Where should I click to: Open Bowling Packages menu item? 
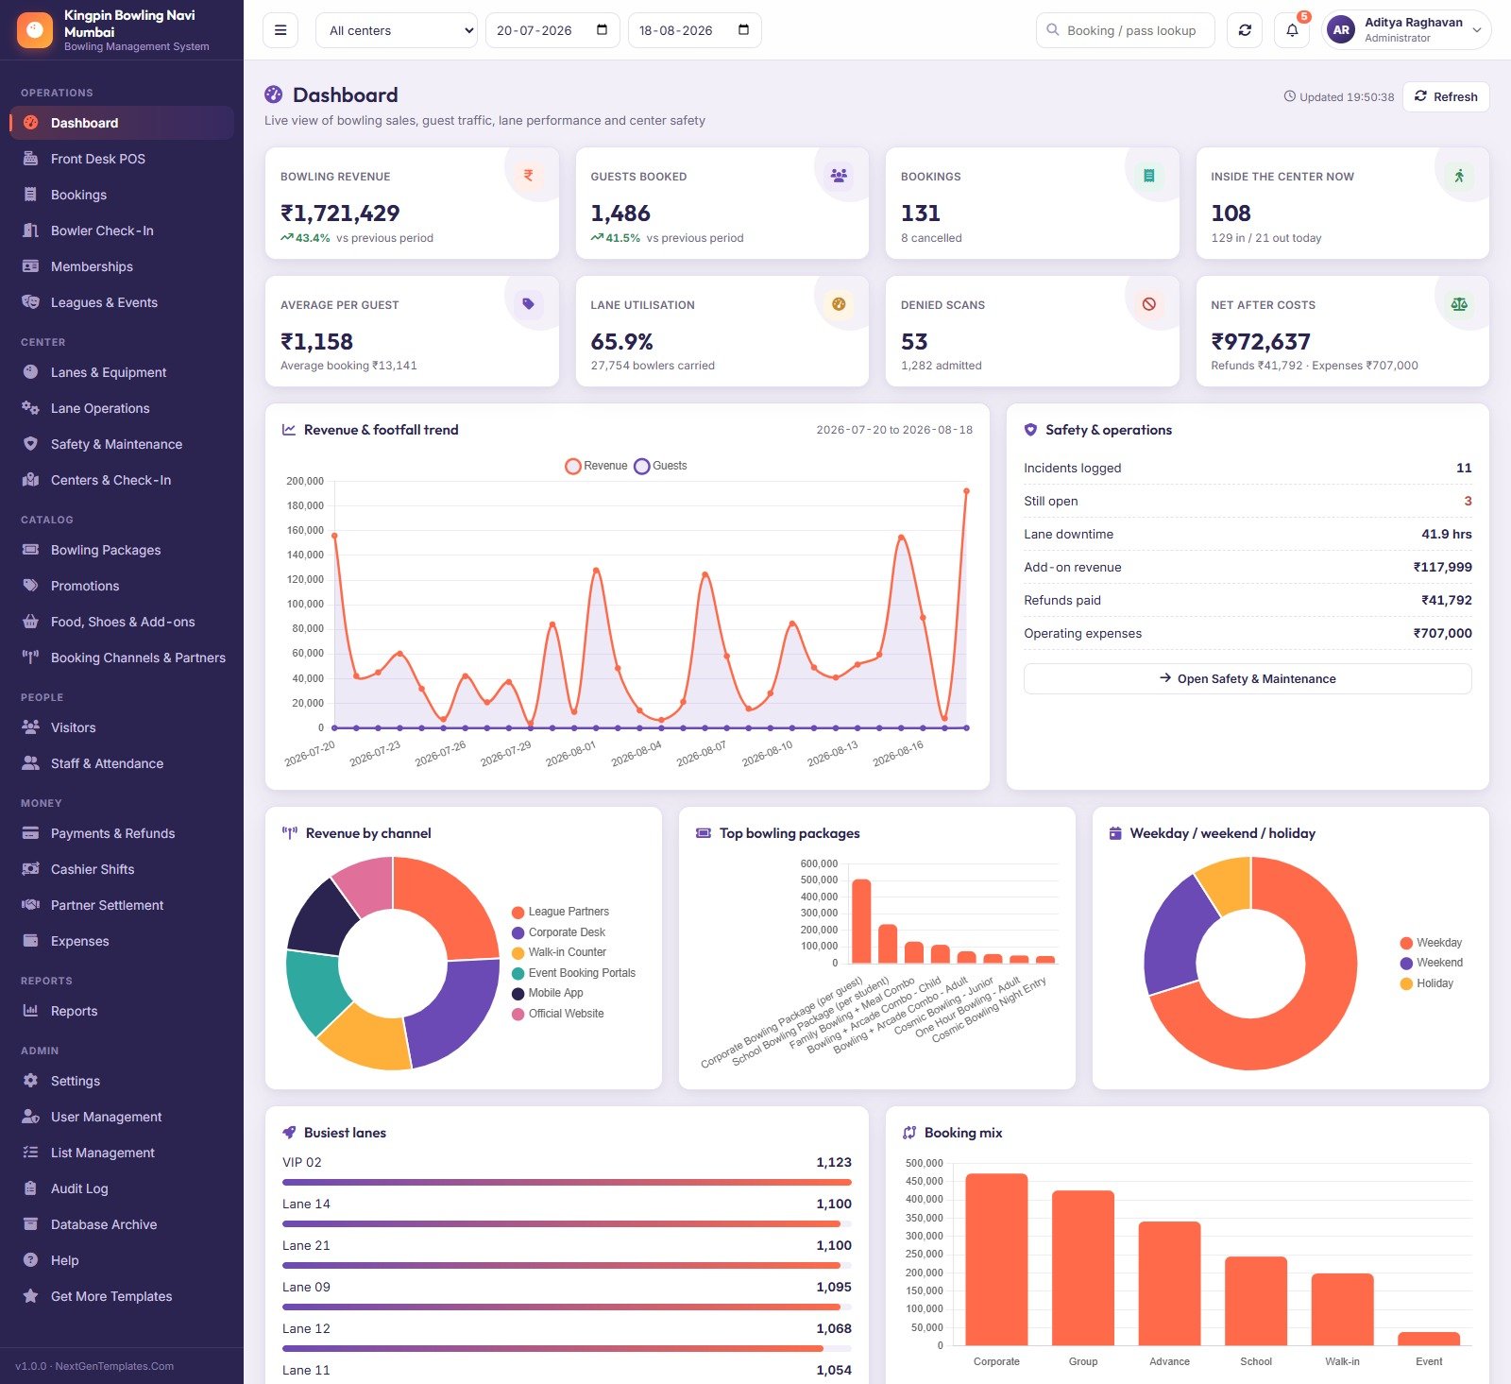pos(122,550)
